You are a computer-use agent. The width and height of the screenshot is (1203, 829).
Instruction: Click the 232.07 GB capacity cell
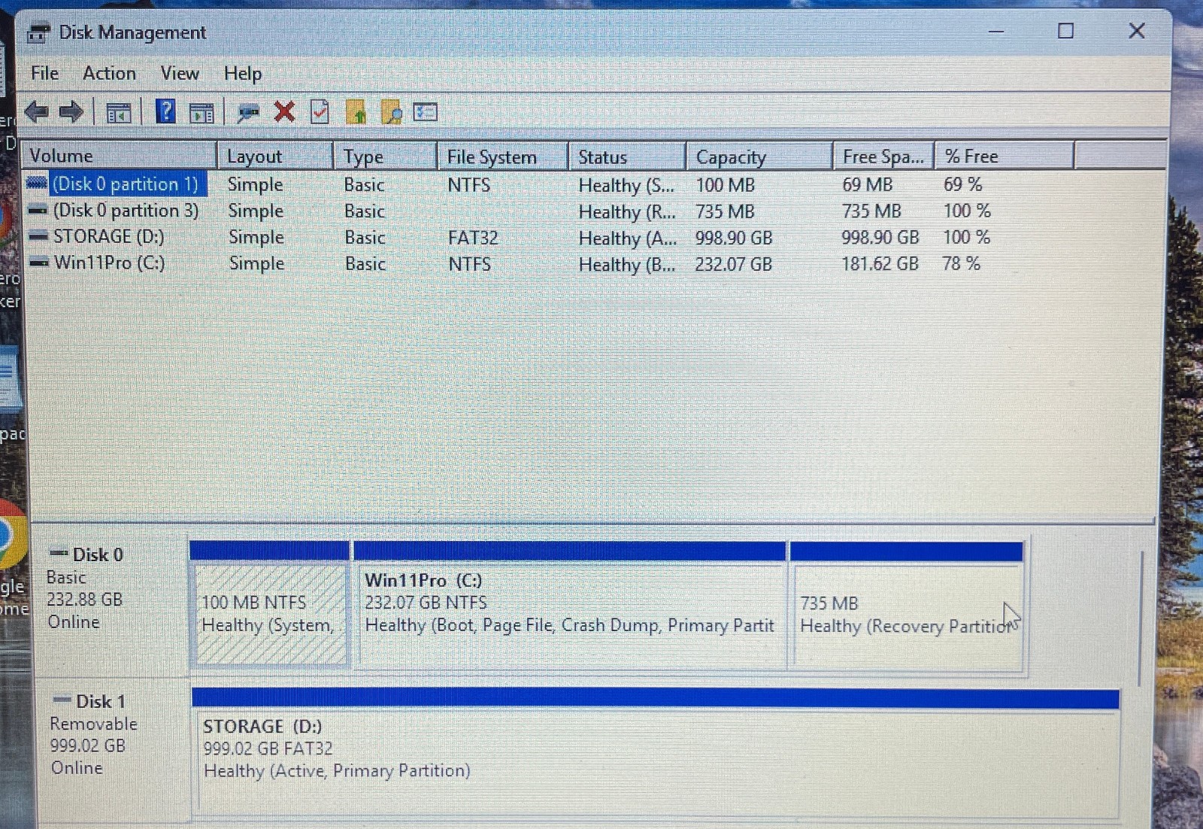click(x=734, y=264)
